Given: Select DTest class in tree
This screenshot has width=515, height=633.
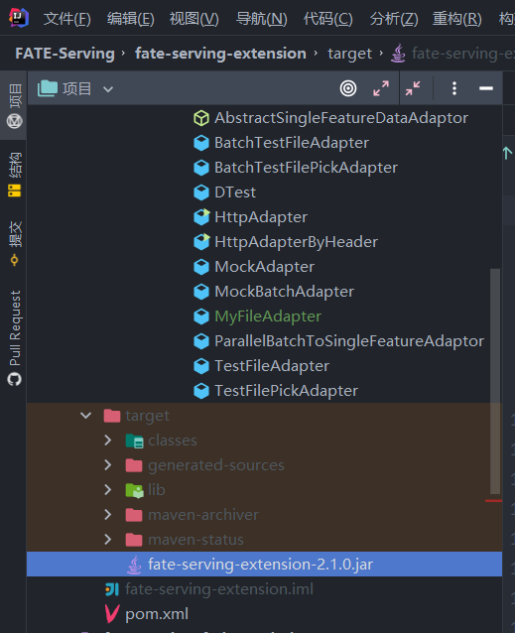Looking at the screenshot, I should [x=235, y=192].
